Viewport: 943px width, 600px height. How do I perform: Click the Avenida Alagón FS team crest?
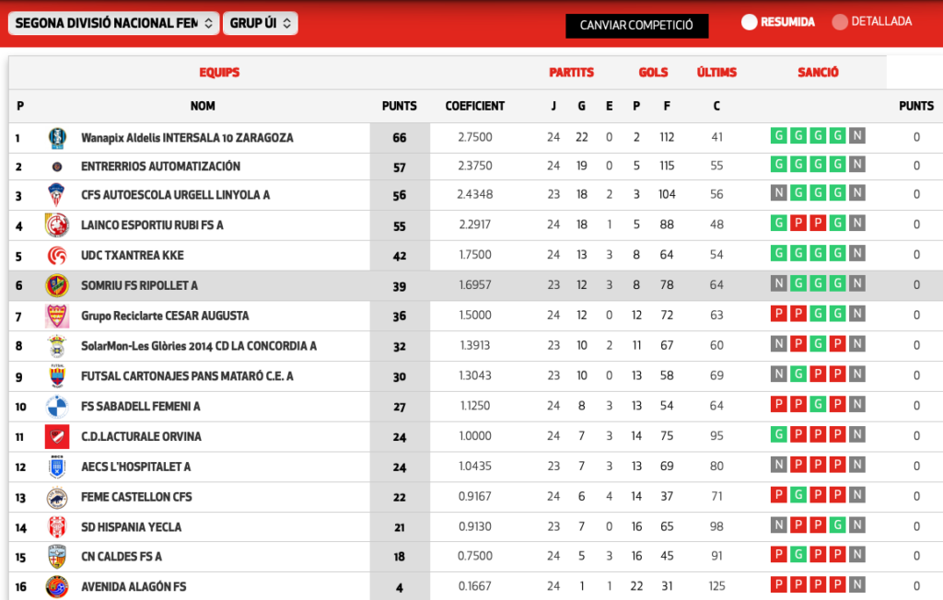[x=56, y=586]
